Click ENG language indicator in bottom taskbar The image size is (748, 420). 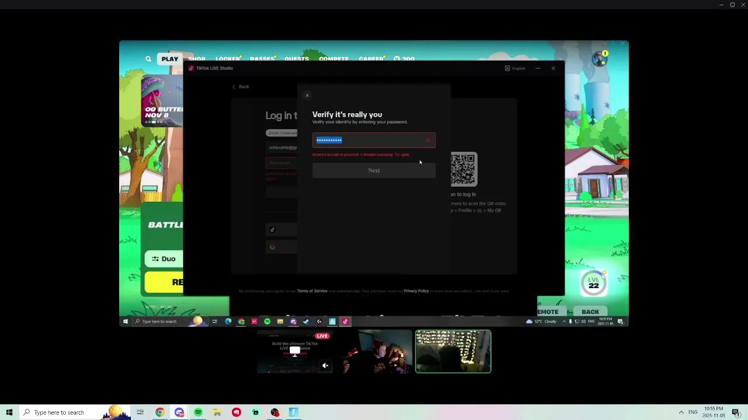point(693,412)
